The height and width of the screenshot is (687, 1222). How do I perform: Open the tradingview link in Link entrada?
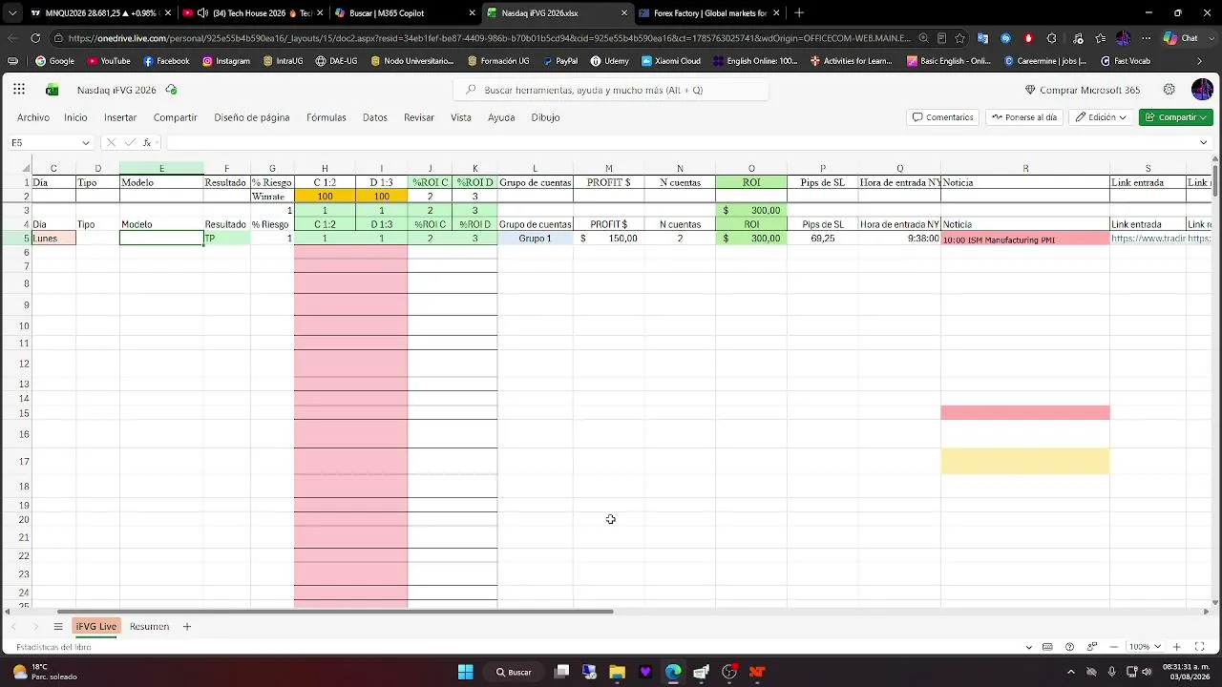click(1148, 239)
